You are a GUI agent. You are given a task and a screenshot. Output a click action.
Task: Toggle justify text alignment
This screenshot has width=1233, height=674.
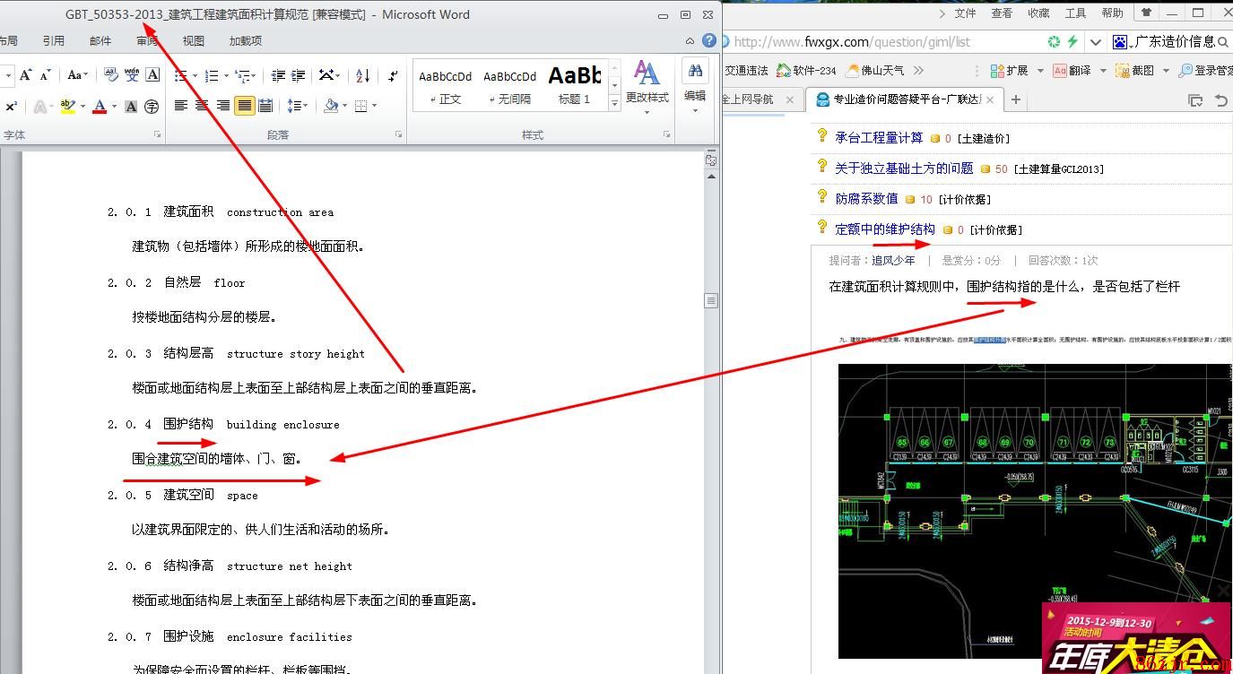[x=245, y=106]
